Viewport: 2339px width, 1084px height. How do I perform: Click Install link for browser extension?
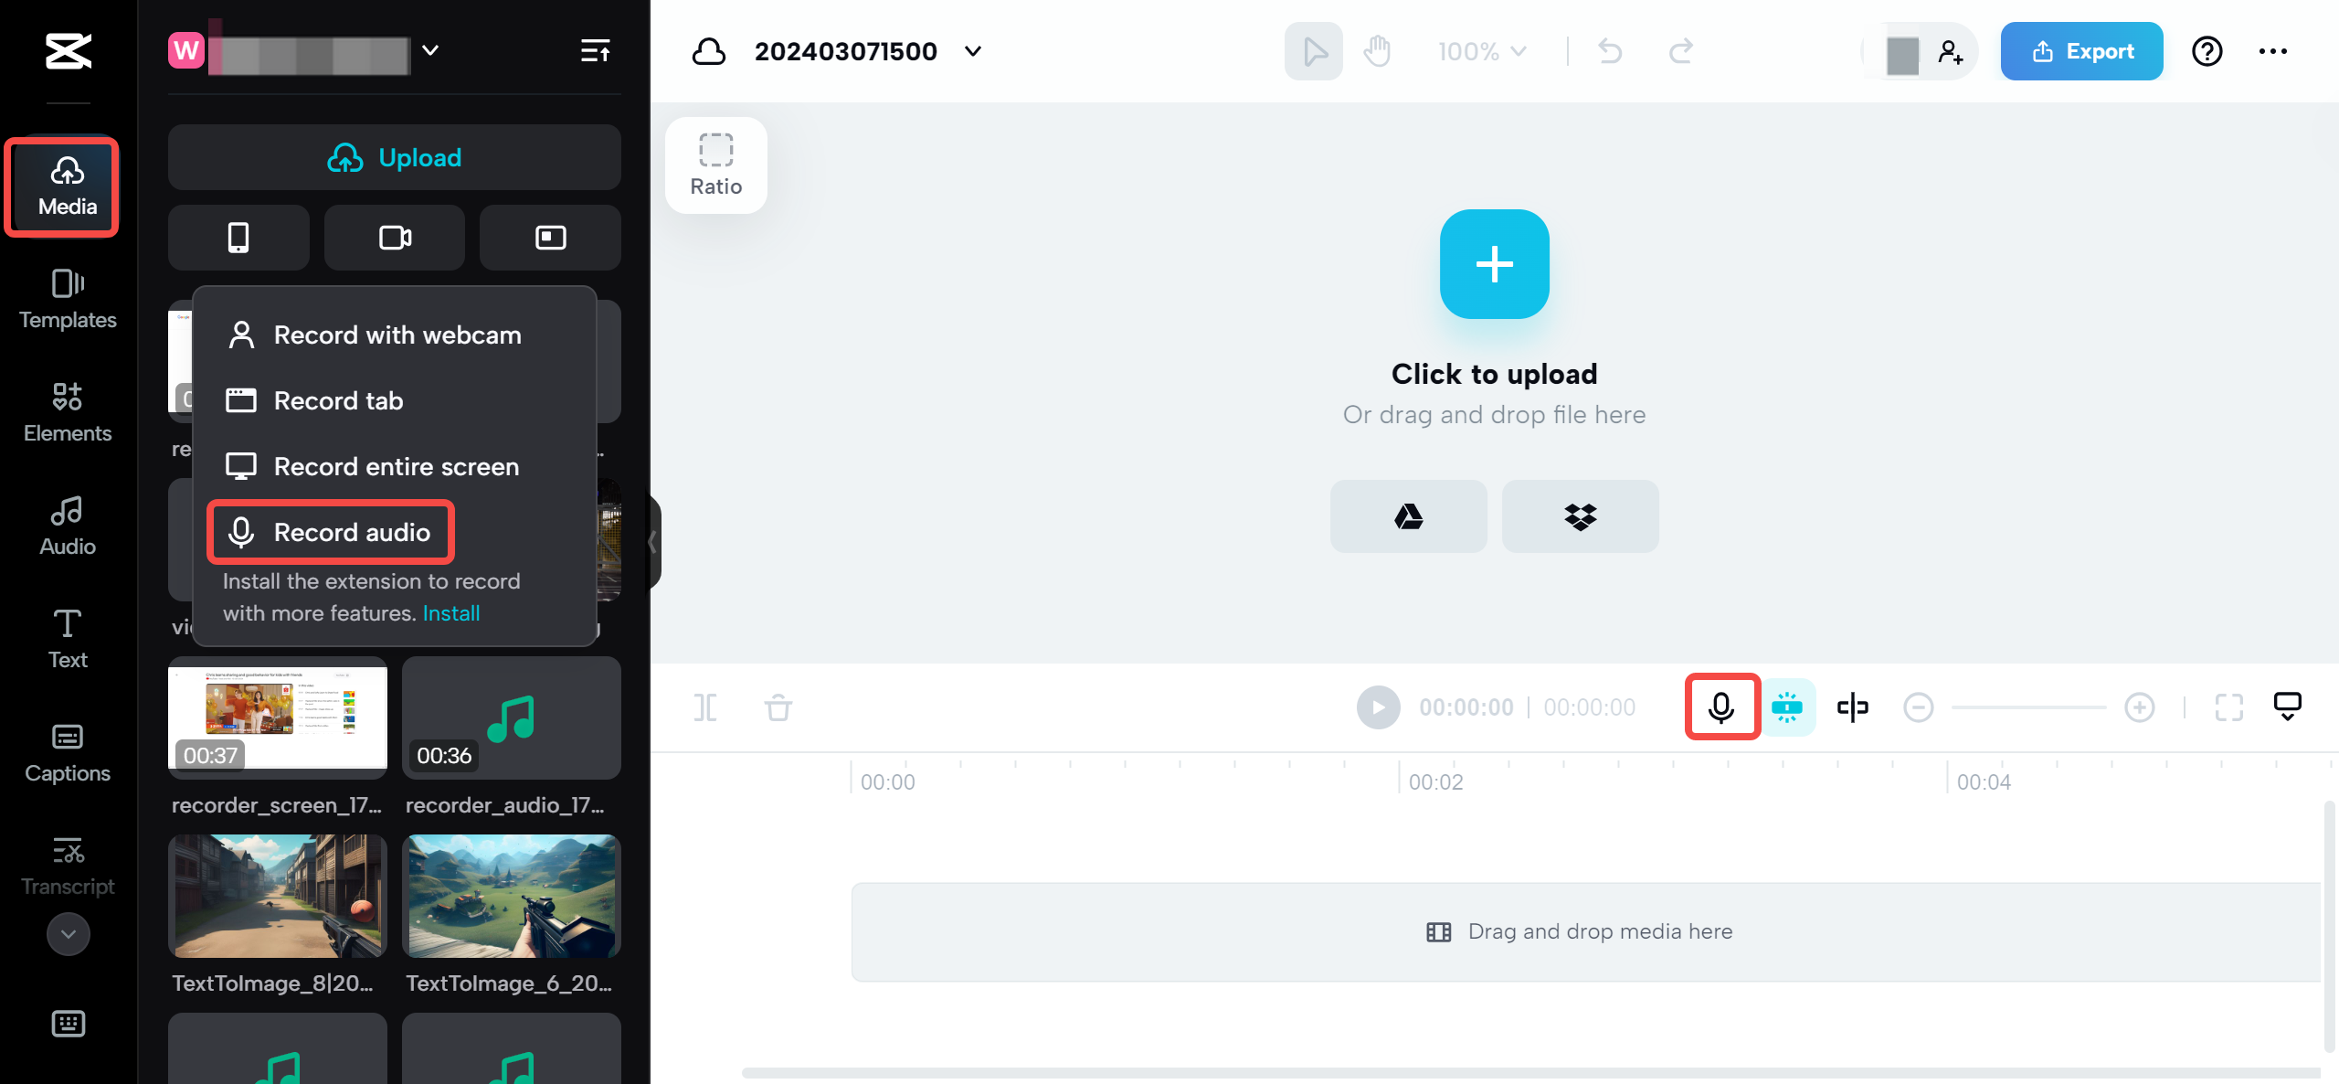450,612
